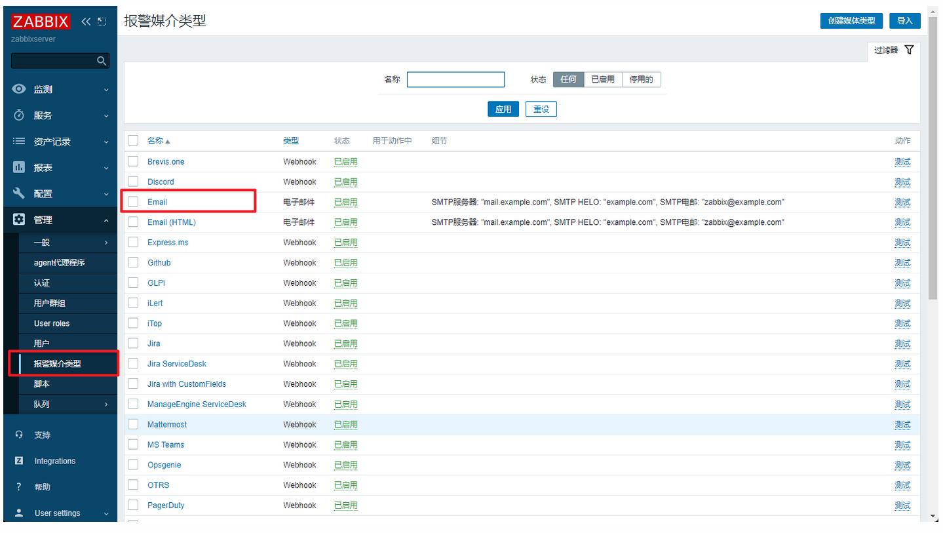
Task: Click the 重设 filter button
Action: coord(541,109)
